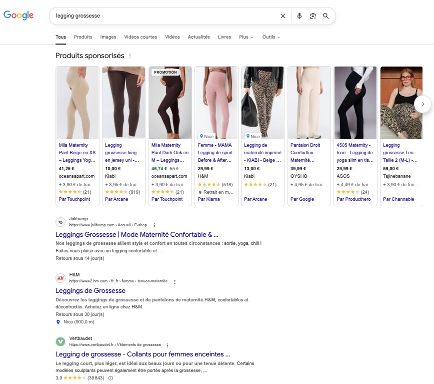Click Retrait en m... on H&M card

pyautogui.click(x=216, y=192)
